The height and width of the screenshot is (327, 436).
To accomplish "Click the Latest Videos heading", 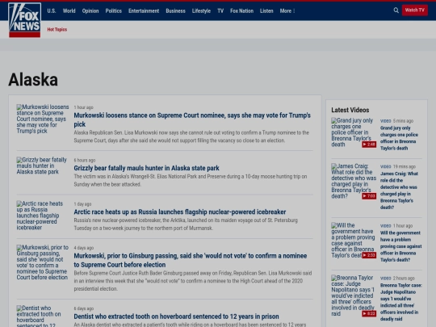I will (x=350, y=110).
